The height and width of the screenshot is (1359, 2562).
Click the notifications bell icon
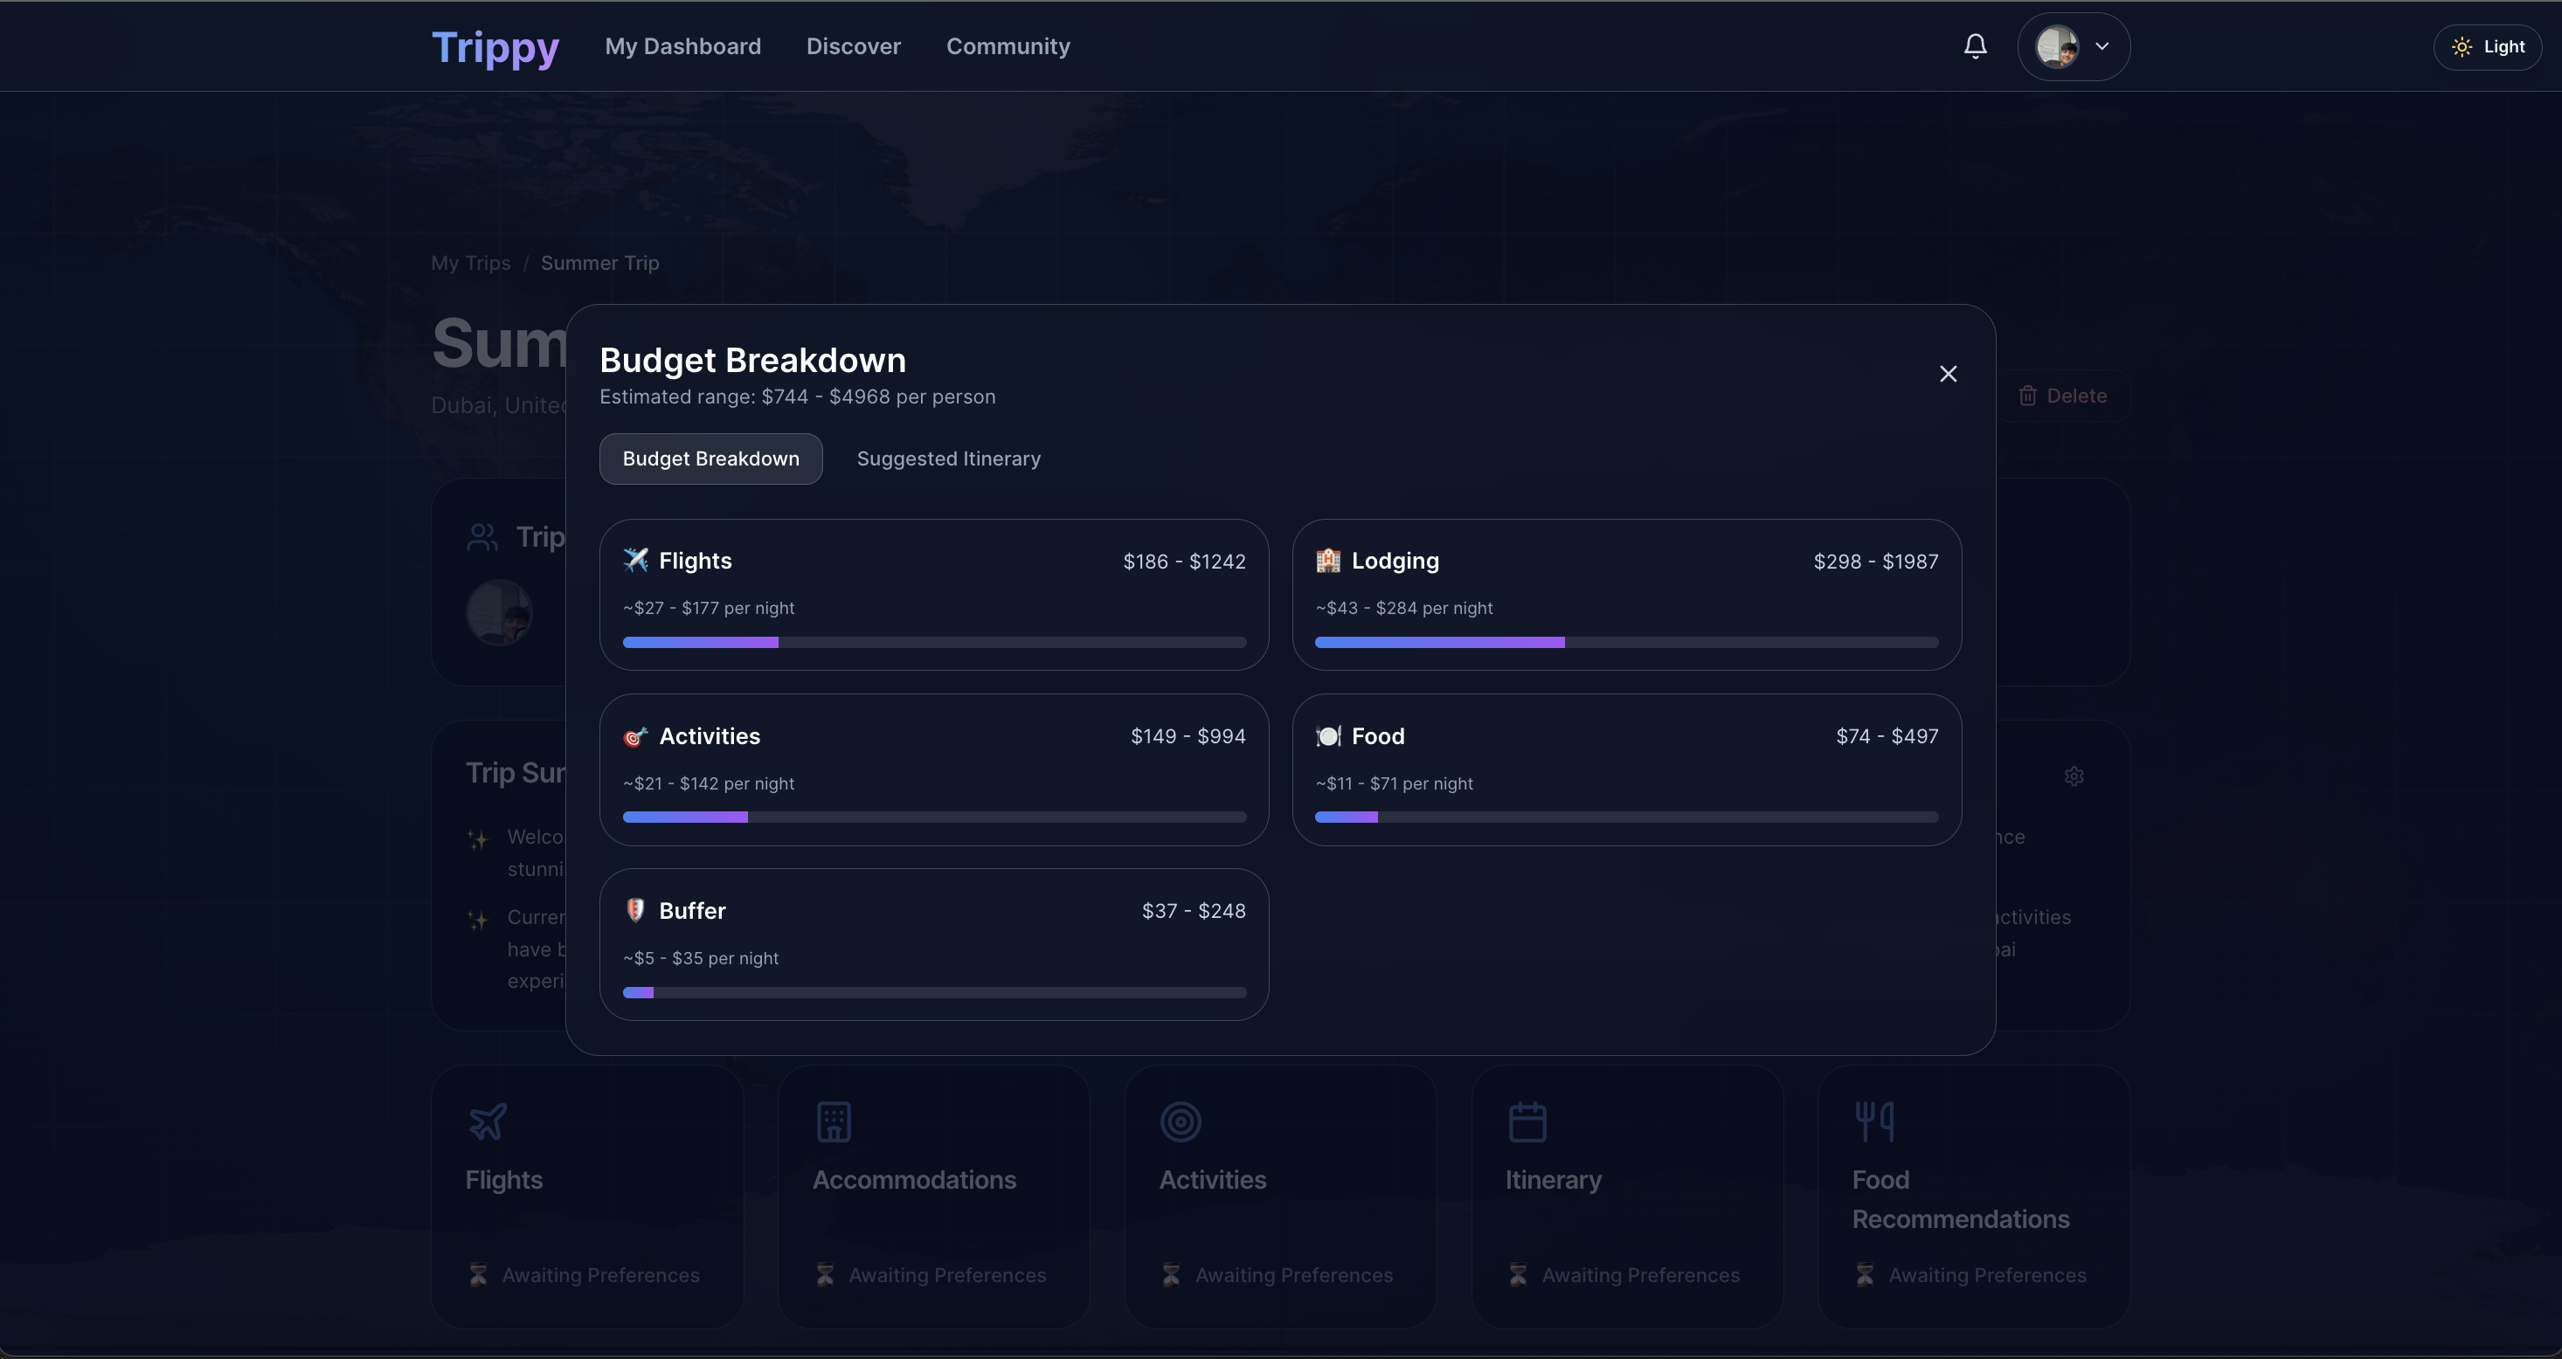click(1975, 46)
